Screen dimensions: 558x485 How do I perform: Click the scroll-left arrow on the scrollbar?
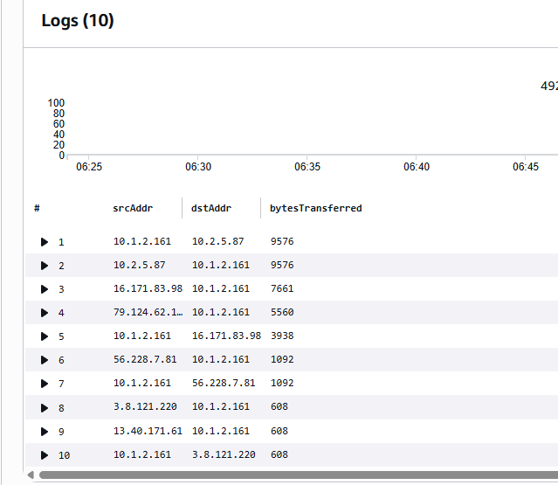point(31,475)
